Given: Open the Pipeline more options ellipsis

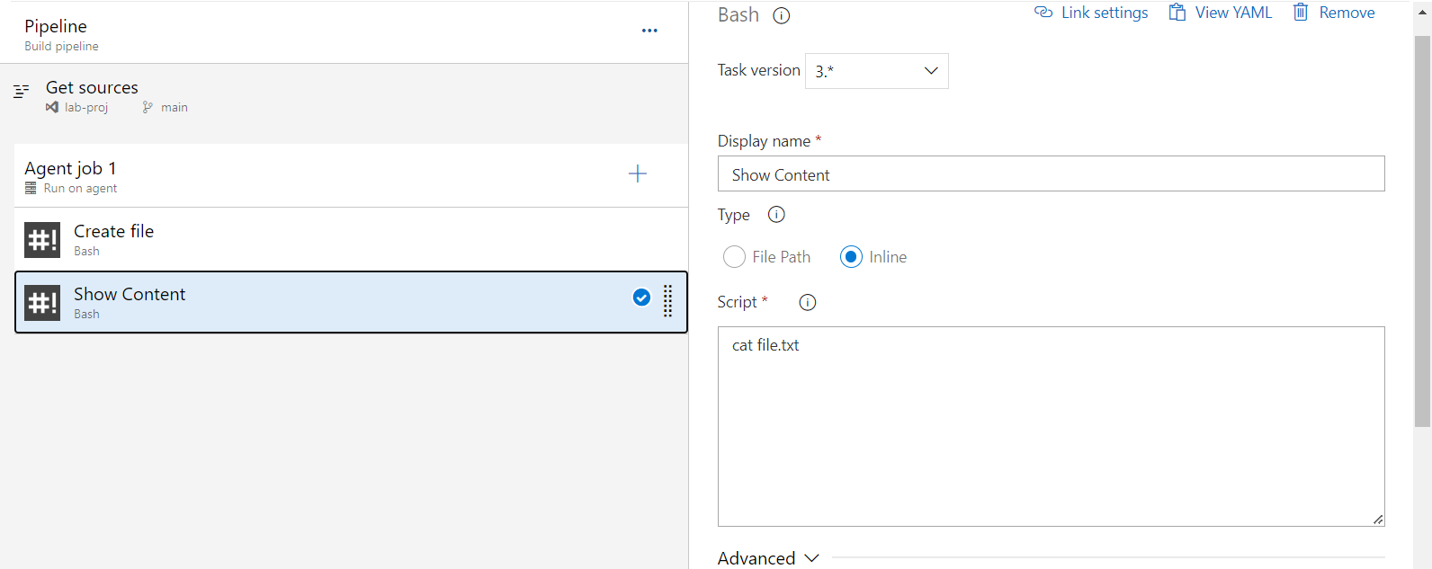Looking at the screenshot, I should pos(649,31).
